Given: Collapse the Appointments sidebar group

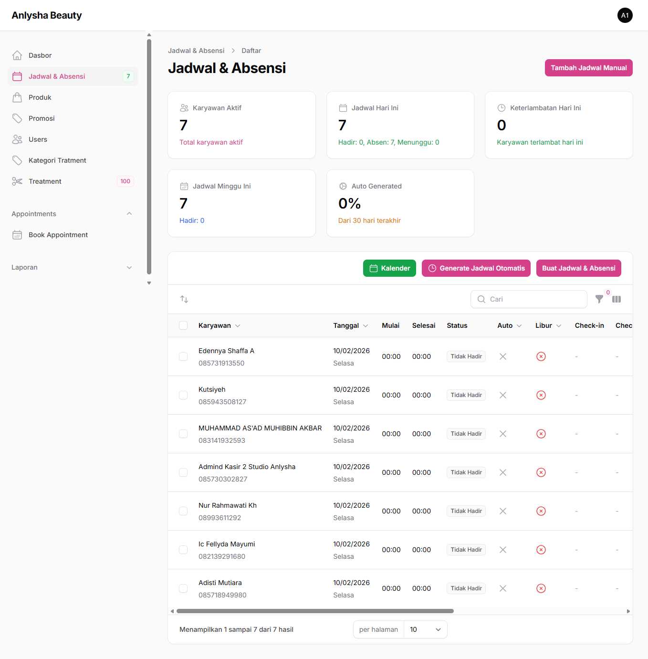Looking at the screenshot, I should pyautogui.click(x=129, y=214).
